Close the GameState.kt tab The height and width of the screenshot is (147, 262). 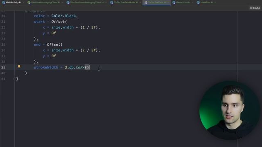tap(192, 2)
